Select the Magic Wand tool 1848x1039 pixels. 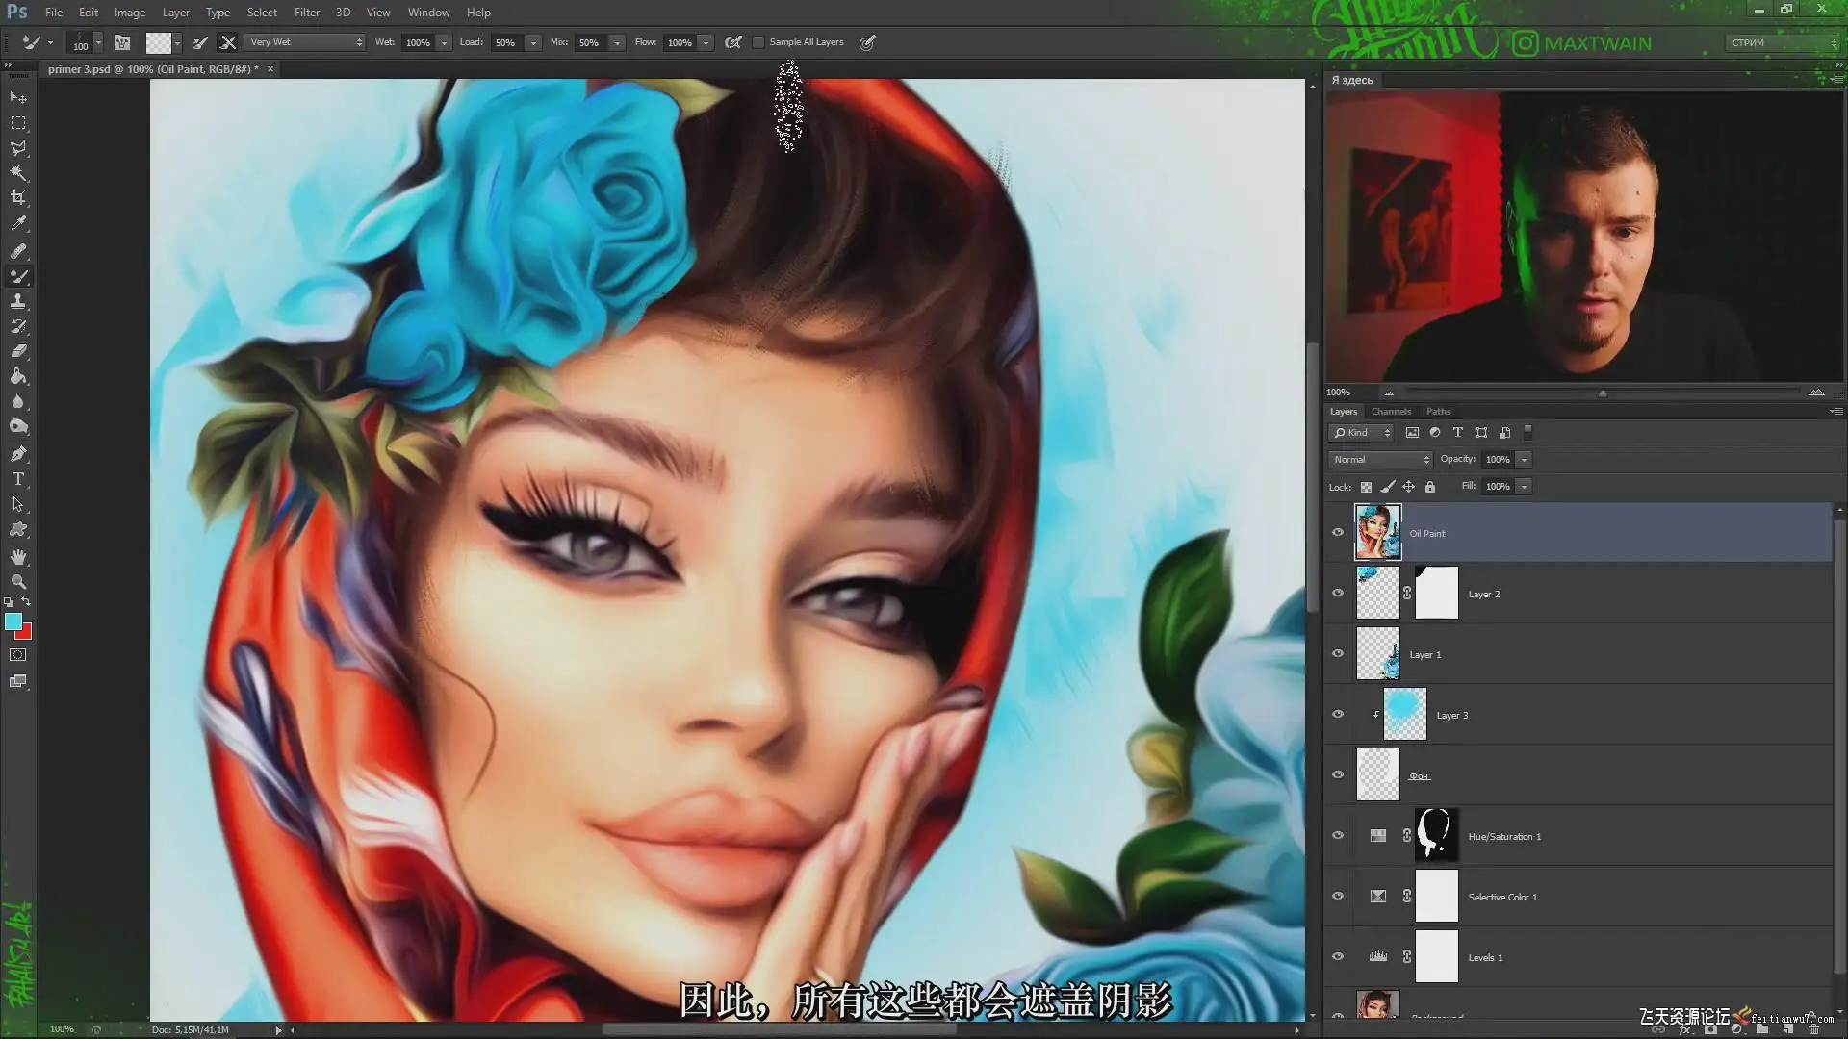18,173
